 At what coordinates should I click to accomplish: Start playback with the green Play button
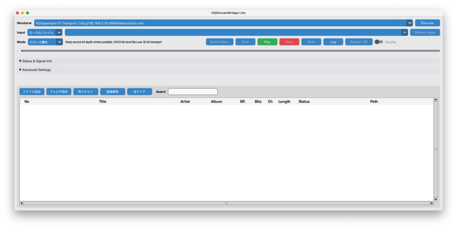tap(267, 42)
